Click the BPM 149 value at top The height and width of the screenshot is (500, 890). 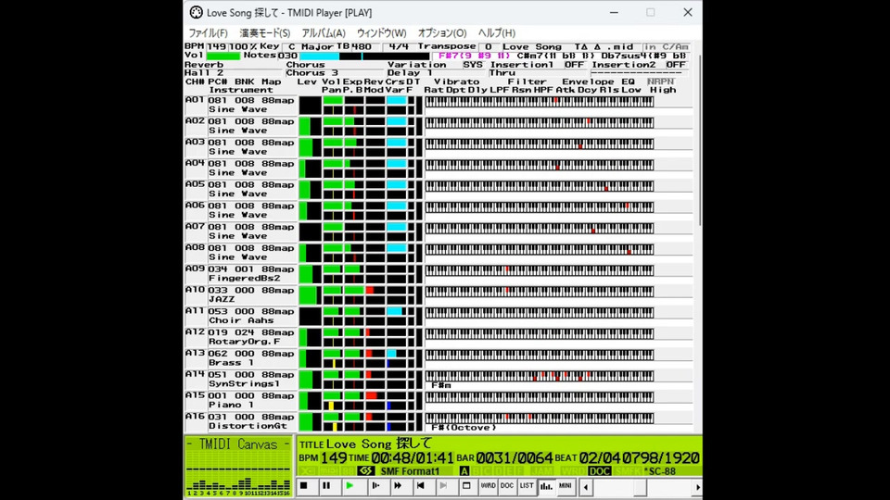click(x=217, y=47)
